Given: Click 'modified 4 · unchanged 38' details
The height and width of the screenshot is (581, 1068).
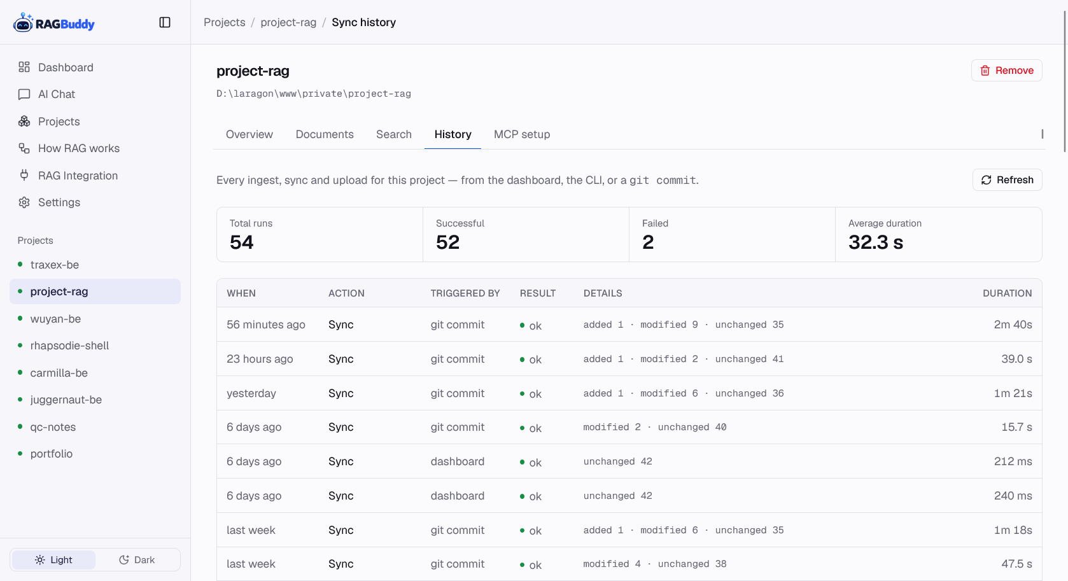Looking at the screenshot, I should (x=655, y=564).
